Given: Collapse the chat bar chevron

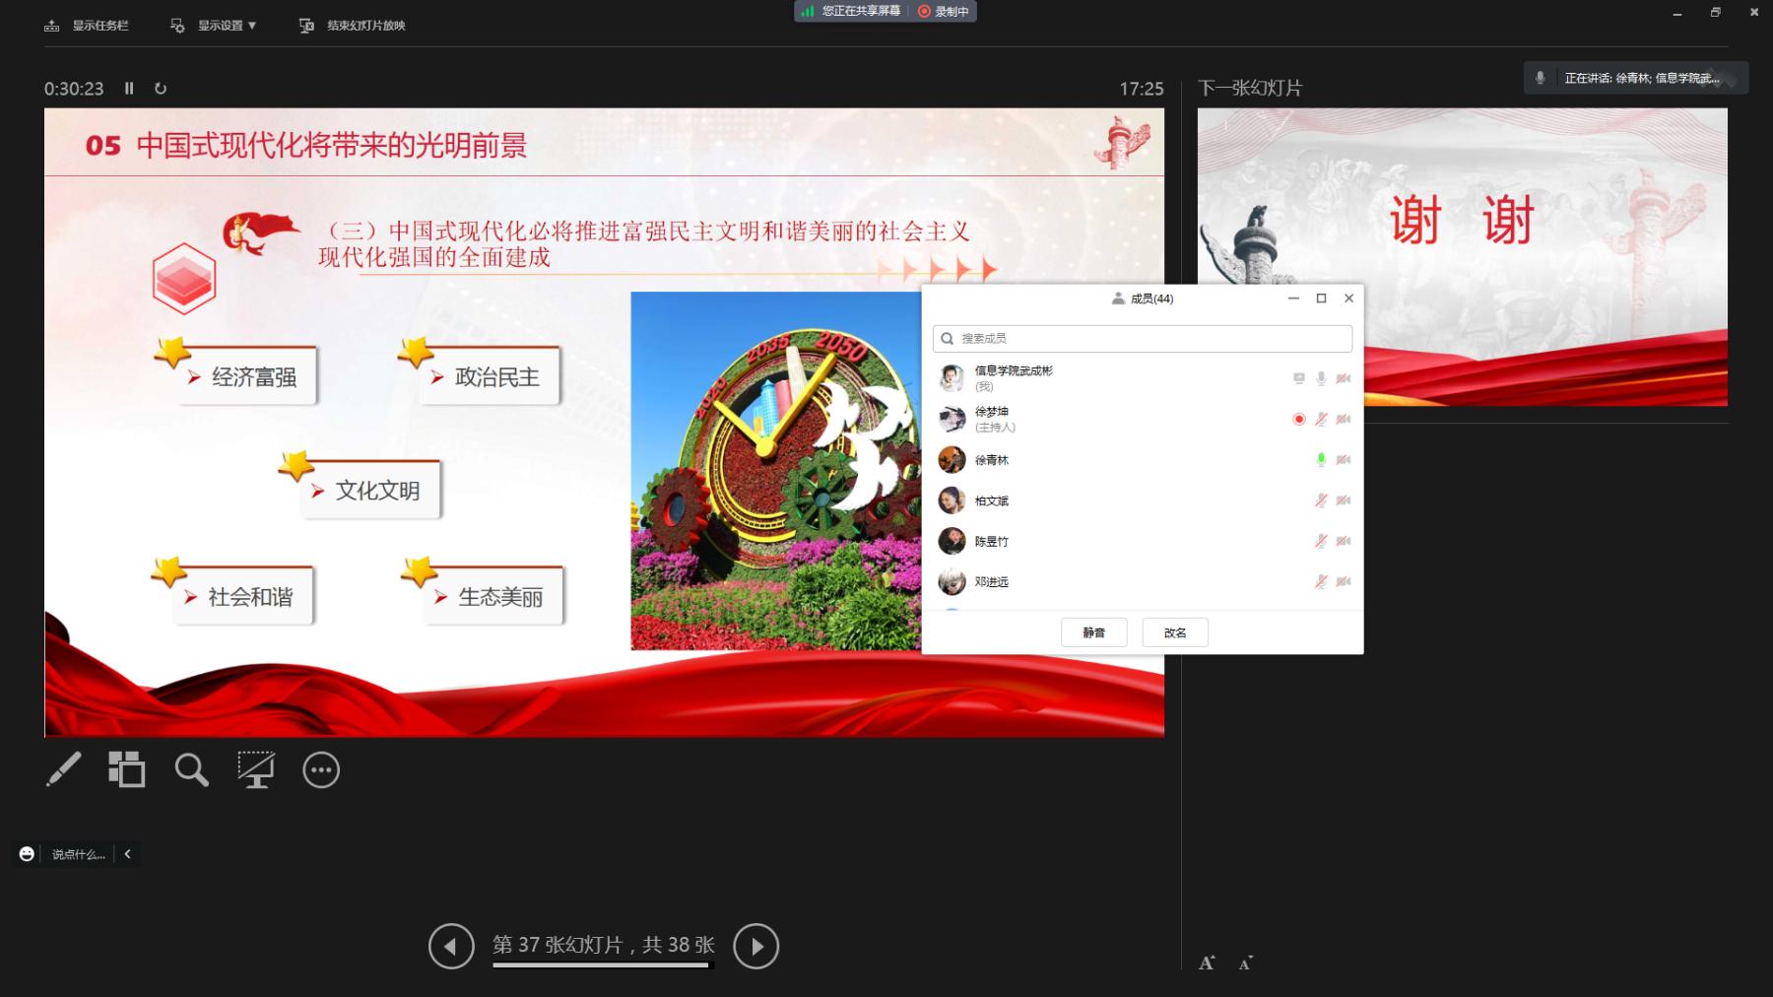Looking at the screenshot, I should click(127, 854).
